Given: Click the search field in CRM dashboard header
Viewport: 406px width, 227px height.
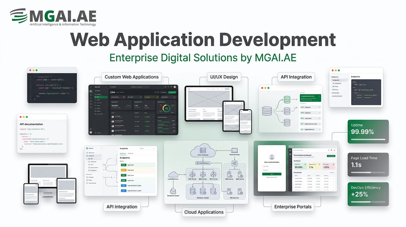Looking at the screenshot, I should tap(140, 87).
